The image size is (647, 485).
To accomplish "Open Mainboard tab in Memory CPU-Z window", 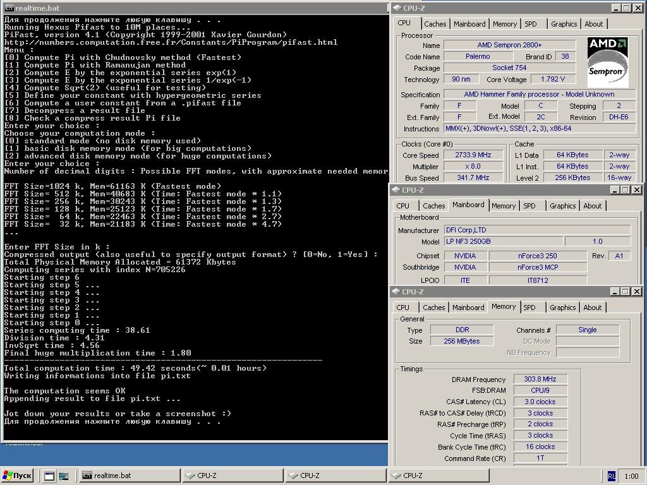I will [468, 308].
